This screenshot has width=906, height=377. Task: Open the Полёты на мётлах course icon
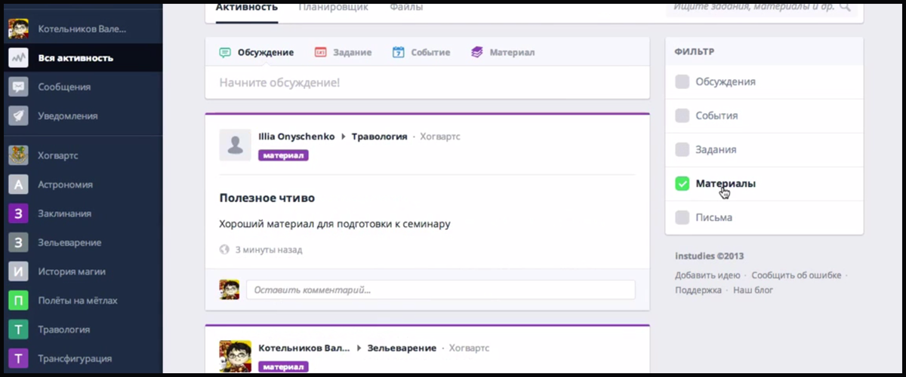(19, 301)
